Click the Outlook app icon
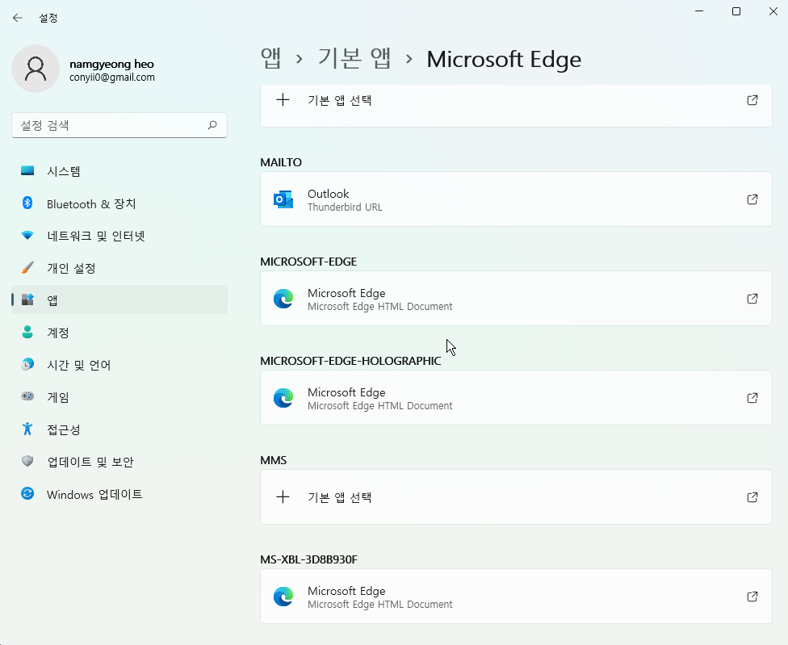Image resolution: width=788 pixels, height=645 pixels. (283, 199)
